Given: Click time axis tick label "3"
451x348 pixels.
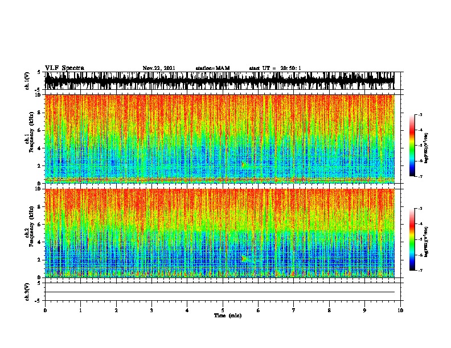Looking at the screenshot, I should coord(151,310).
